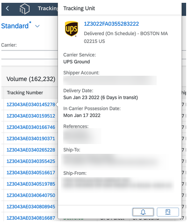Open the Standard* view title

click(16, 26)
